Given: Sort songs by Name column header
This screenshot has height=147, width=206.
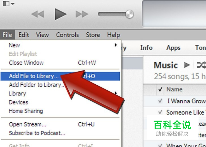Looking at the screenshot, I should [174, 89].
